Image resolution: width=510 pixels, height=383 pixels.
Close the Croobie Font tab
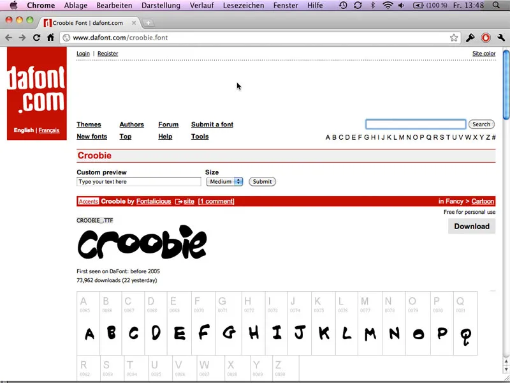click(134, 23)
